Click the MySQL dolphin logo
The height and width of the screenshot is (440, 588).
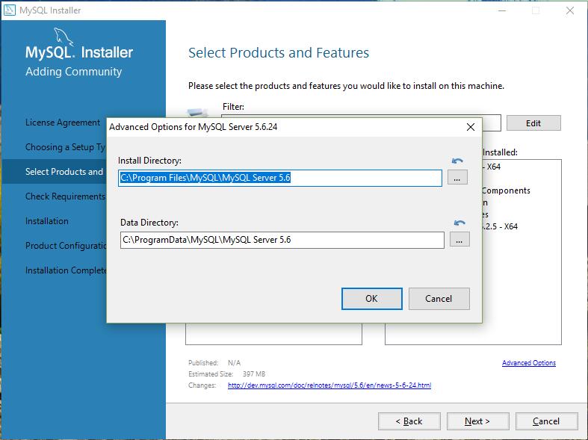[x=64, y=37]
